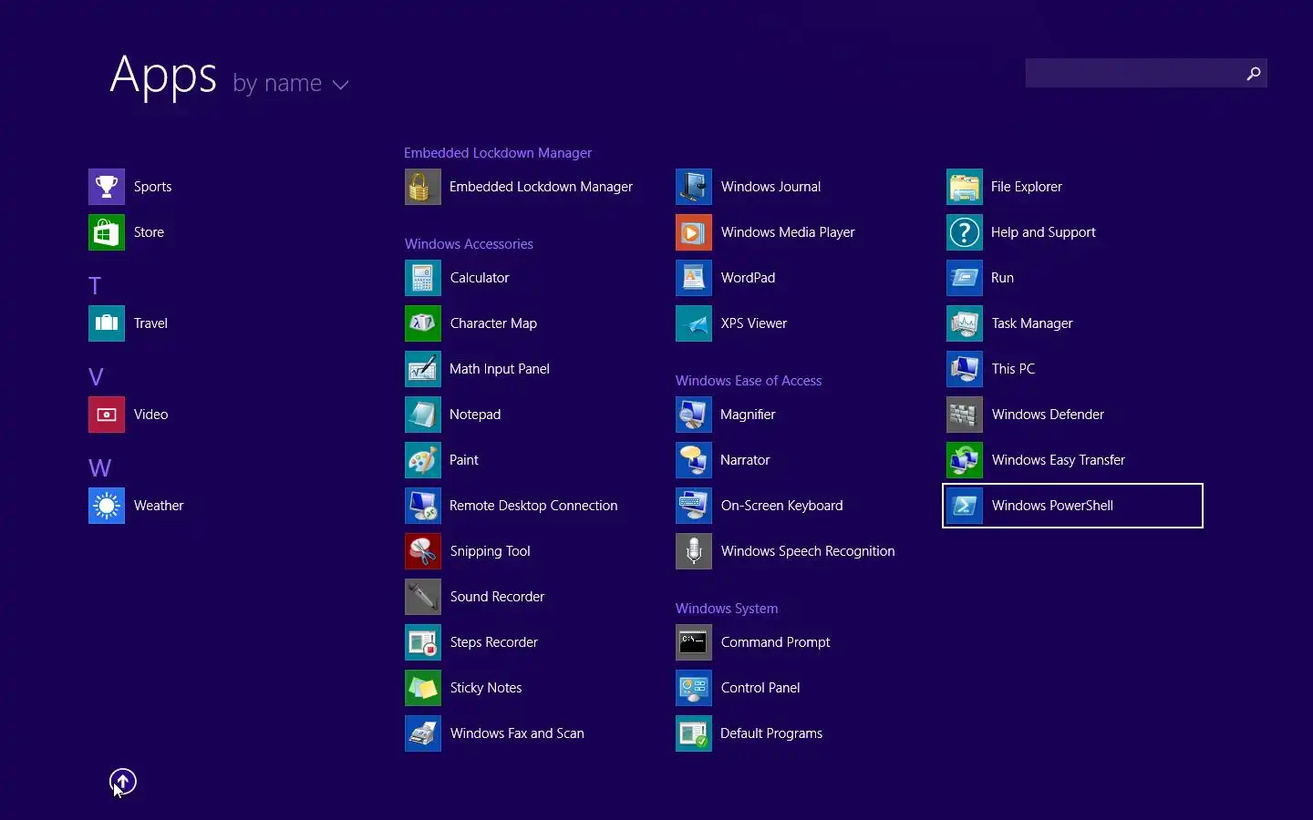Click the Windows System group header
This screenshot has height=820, width=1313.
pyautogui.click(x=727, y=609)
